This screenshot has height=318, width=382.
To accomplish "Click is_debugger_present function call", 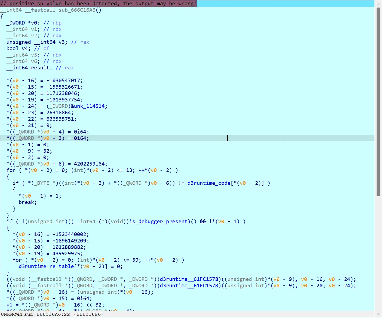I will (x=158, y=222).
